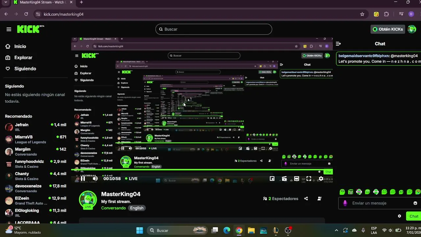Jump to LIVE in the player
Image resolution: width=421 pixels, height=237 pixels.
click(131, 179)
